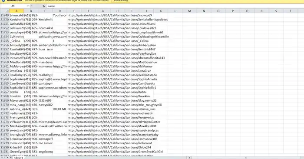Click the URL cell ending in LenaCruz

109,70
